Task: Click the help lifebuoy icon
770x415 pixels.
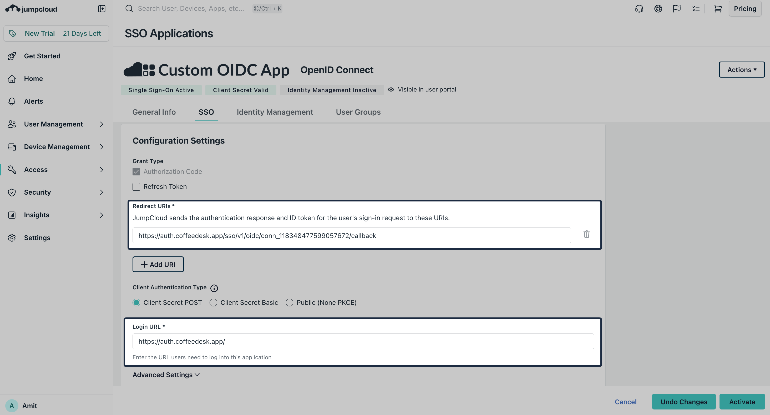Action: point(658,8)
